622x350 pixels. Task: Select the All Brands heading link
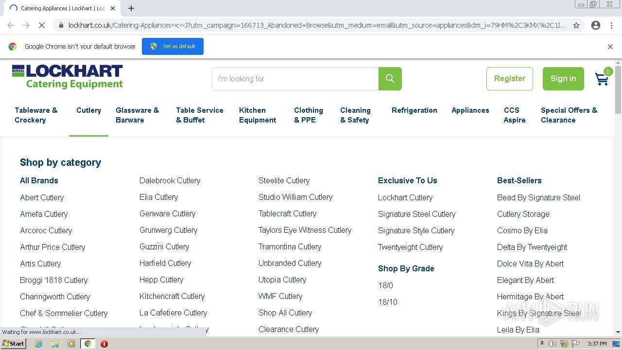pyautogui.click(x=39, y=180)
